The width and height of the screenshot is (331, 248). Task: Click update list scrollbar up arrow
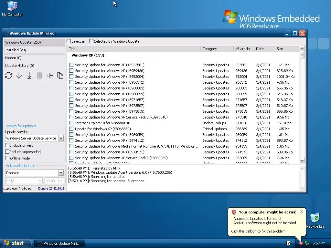302,48
